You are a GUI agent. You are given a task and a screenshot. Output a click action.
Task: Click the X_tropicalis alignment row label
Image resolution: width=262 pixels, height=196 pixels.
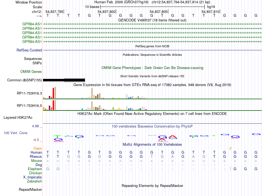(x=33, y=177)
